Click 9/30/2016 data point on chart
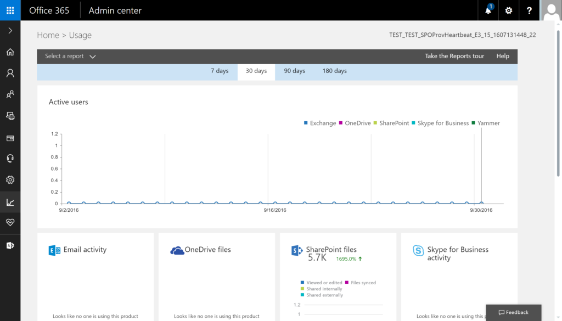Screen dimensions: 562x321 [x=481, y=203]
